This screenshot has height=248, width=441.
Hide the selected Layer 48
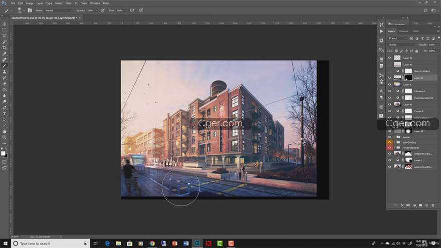[389, 78]
